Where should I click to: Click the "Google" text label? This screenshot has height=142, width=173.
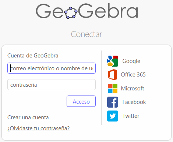(131, 61)
